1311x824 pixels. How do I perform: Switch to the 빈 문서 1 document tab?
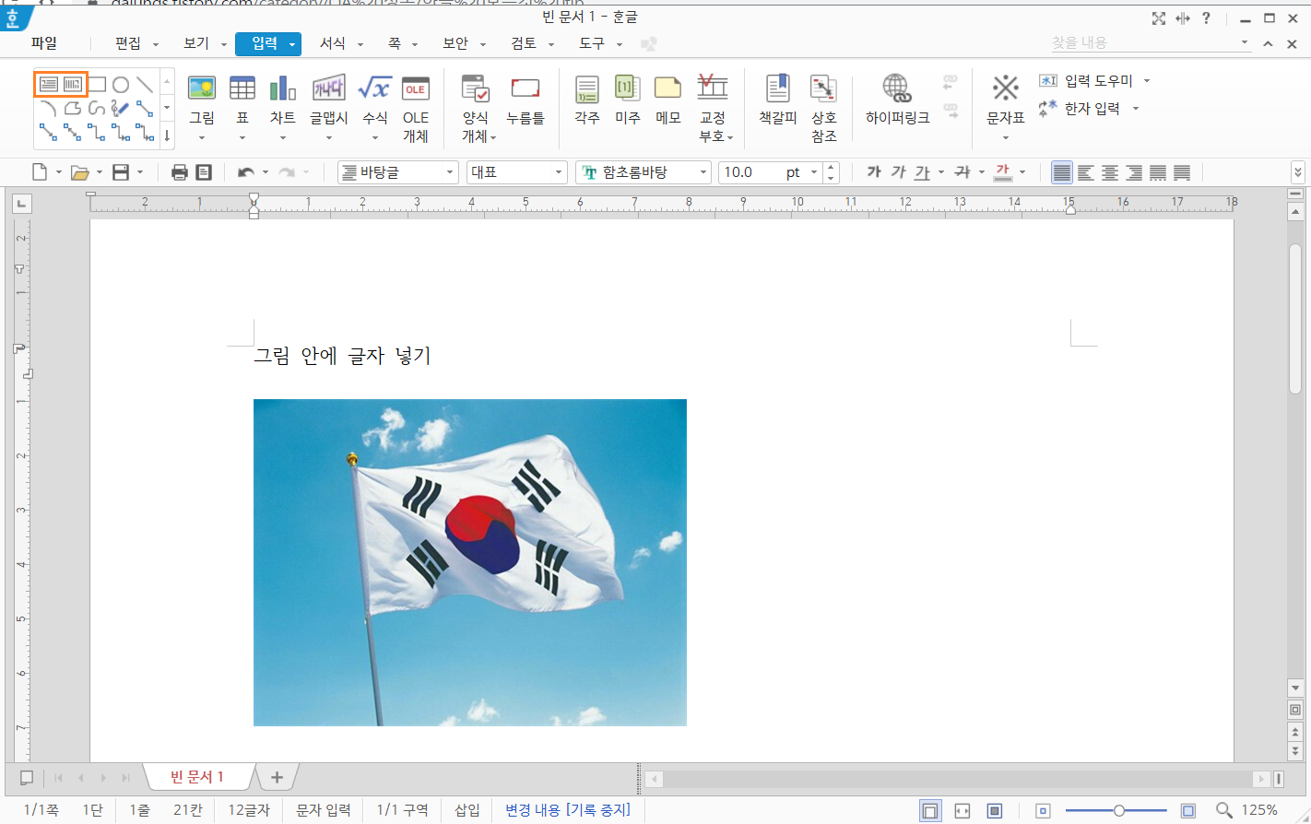[197, 777]
